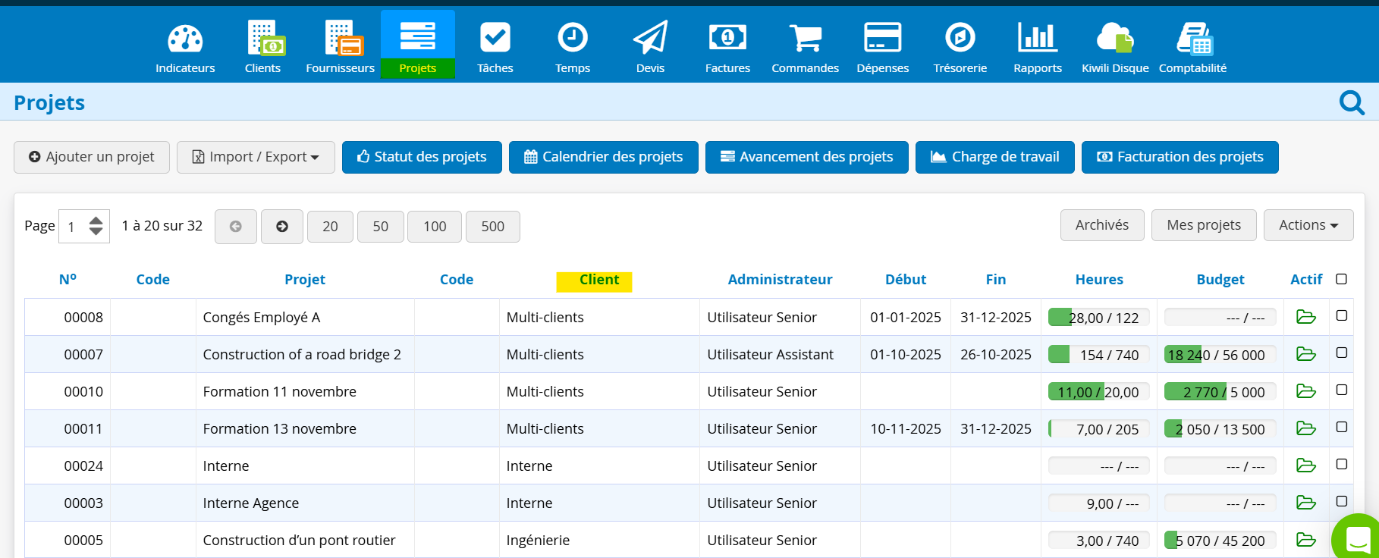Screen dimensions: 1379x558
Task: Check the box for project 00011
Action: pyautogui.click(x=1341, y=427)
